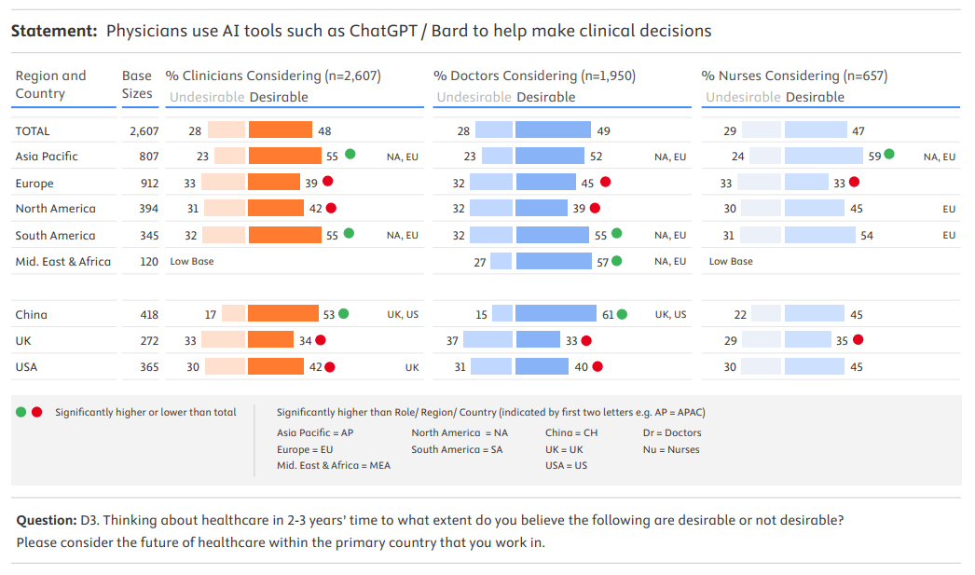Click red dot beside Europe clinicians 39
The width and height of the screenshot is (975, 575).
pyautogui.click(x=328, y=182)
